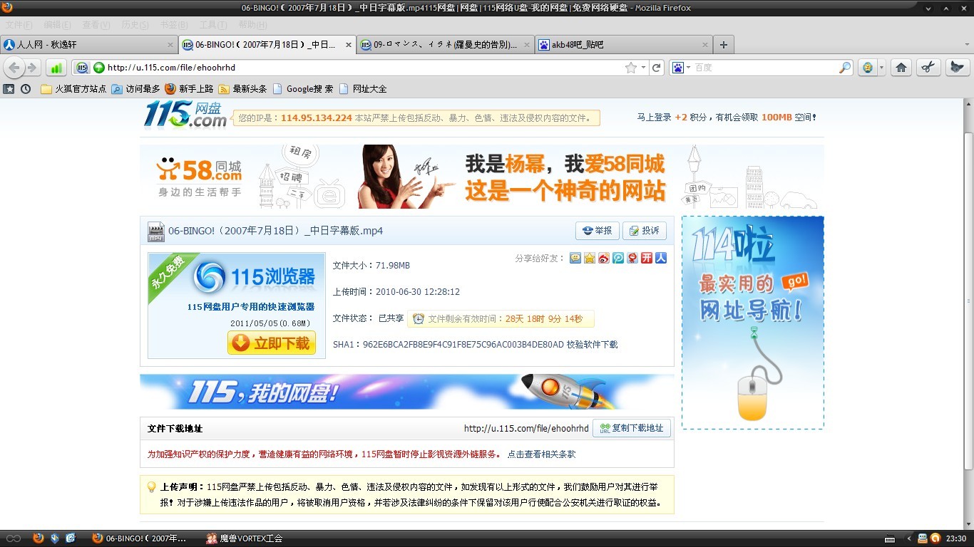Image resolution: width=974 pixels, height=547 pixels.
Task: Go back with the browser Back arrow
Action: click(14, 68)
